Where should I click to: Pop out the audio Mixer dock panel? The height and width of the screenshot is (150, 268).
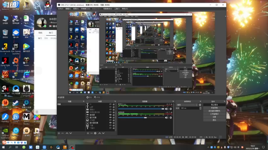pos(173,101)
